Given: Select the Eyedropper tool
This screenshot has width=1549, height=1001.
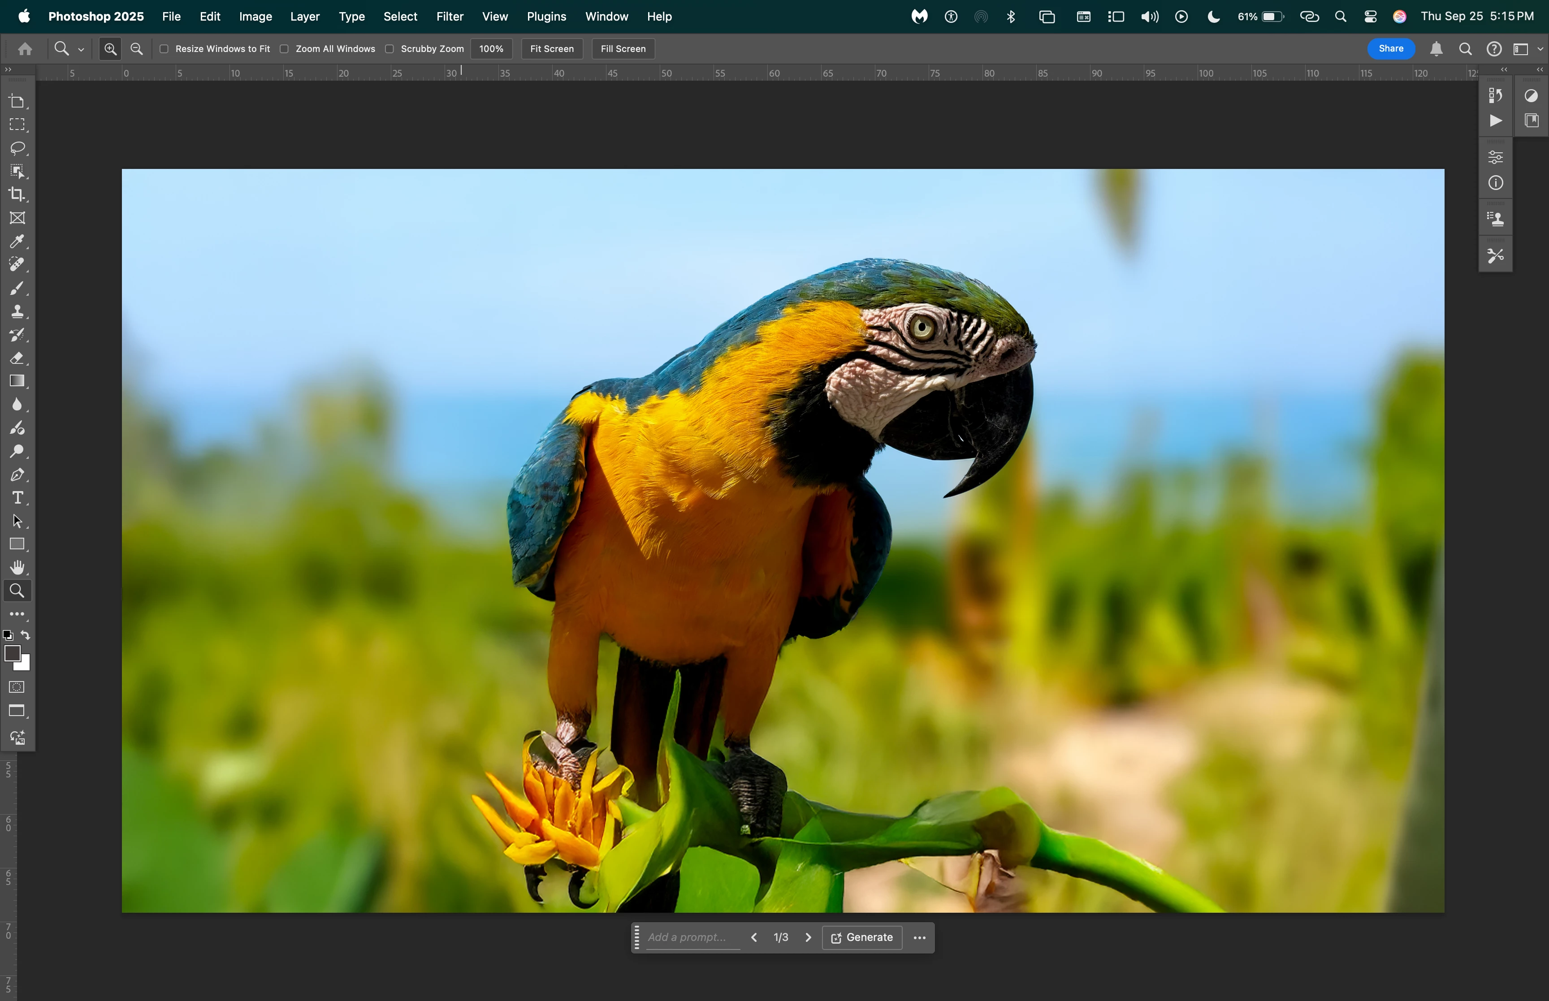Looking at the screenshot, I should point(17,241).
